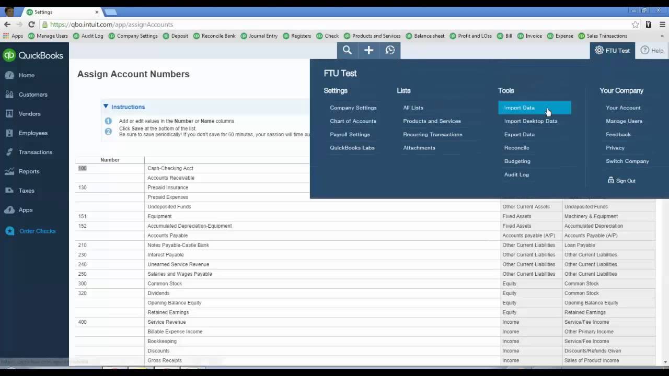Open Recurring Transactions

[x=432, y=134]
